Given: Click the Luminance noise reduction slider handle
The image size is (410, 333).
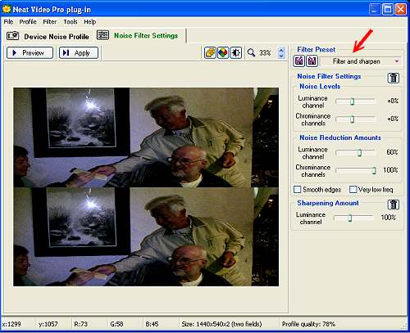Looking at the screenshot, I should click(359, 153).
